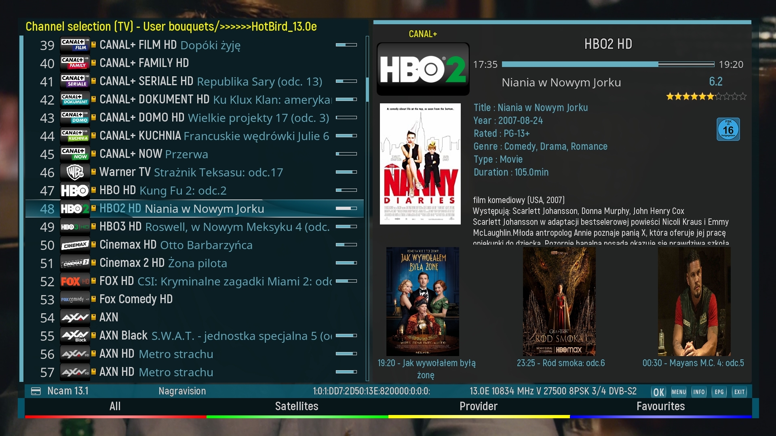Open the EPG key button
This screenshot has height=436, width=776.
click(719, 392)
